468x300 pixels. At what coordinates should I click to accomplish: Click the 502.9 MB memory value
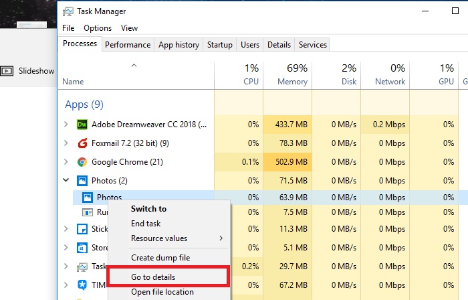291,162
